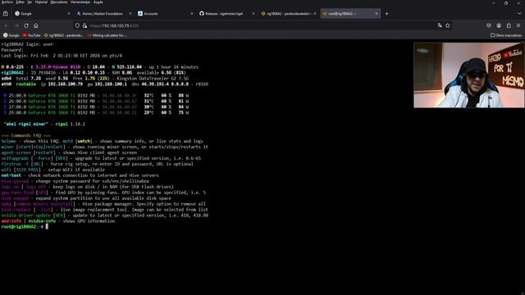Bookmark this page with the star
The height and width of the screenshot is (295, 525).
448,25
